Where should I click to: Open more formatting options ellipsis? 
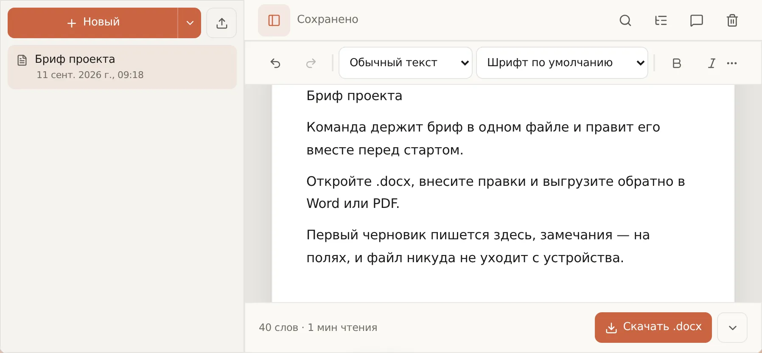732,63
